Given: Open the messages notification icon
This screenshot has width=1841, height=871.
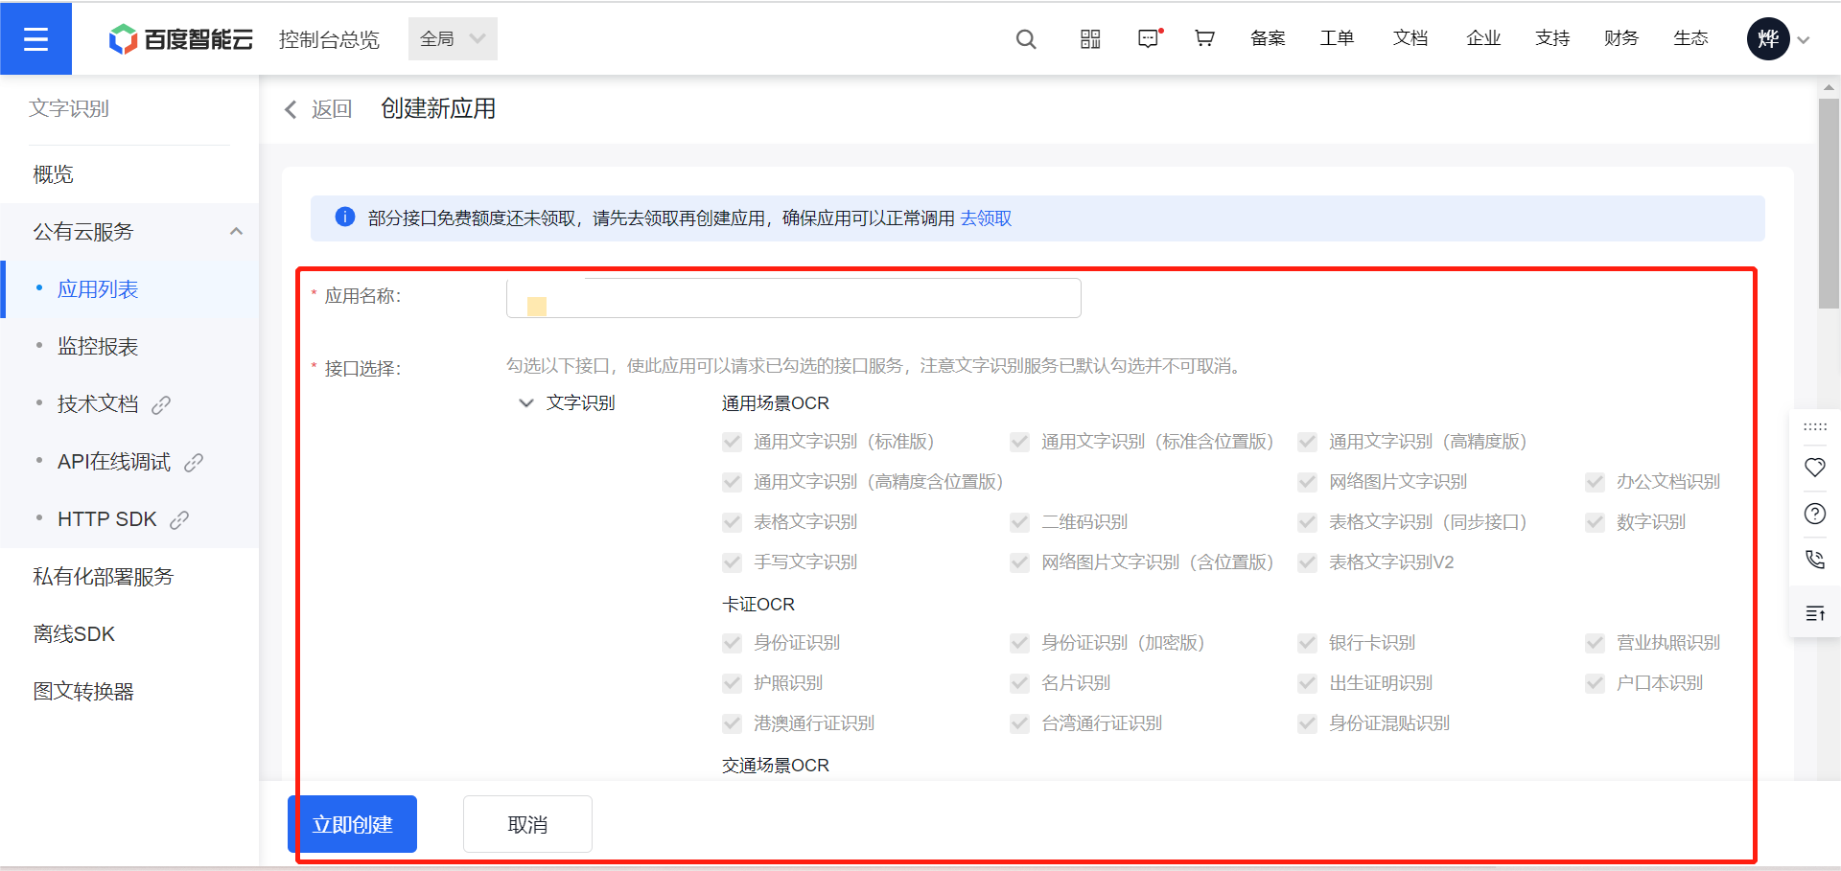Looking at the screenshot, I should click(x=1148, y=39).
